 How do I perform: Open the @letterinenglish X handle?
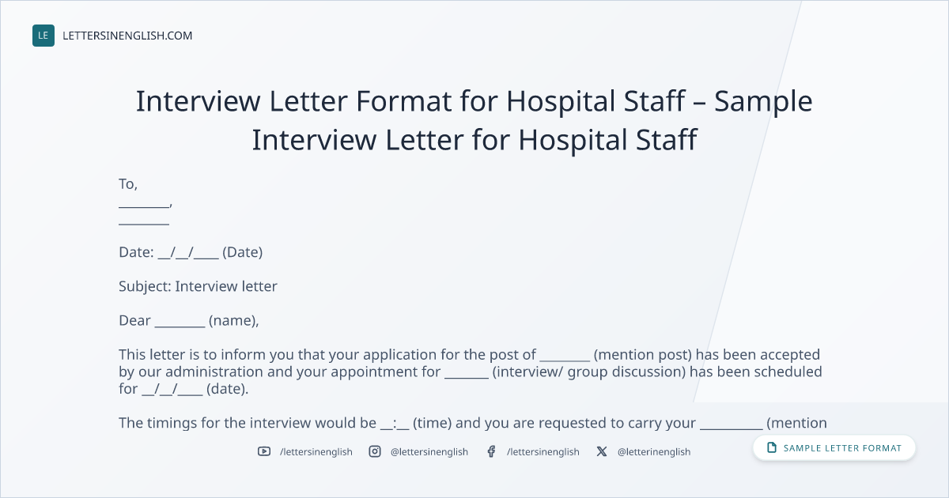pyautogui.click(x=654, y=452)
